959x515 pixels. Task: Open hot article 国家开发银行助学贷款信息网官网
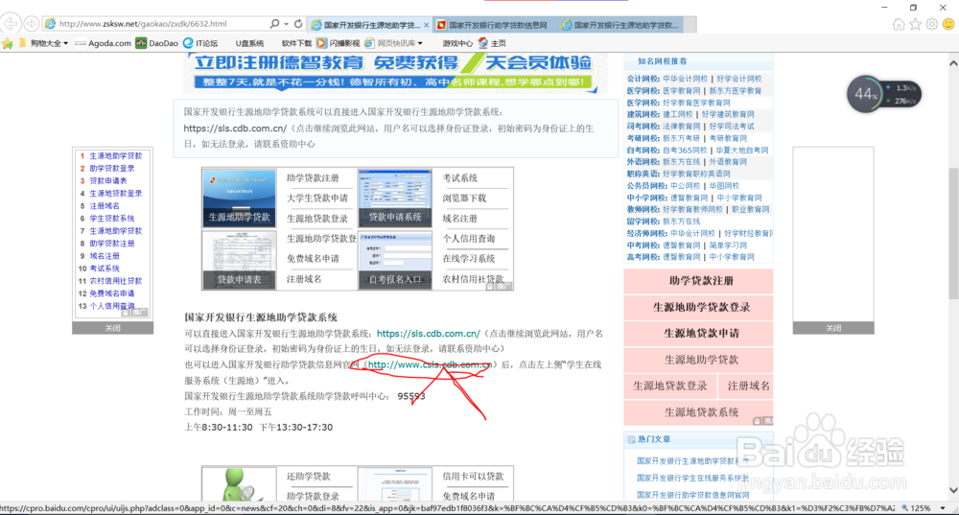point(693,495)
